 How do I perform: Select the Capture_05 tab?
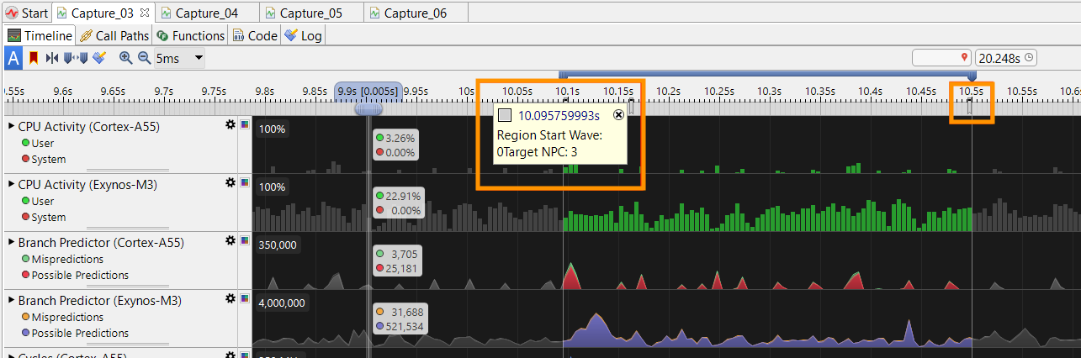(311, 13)
